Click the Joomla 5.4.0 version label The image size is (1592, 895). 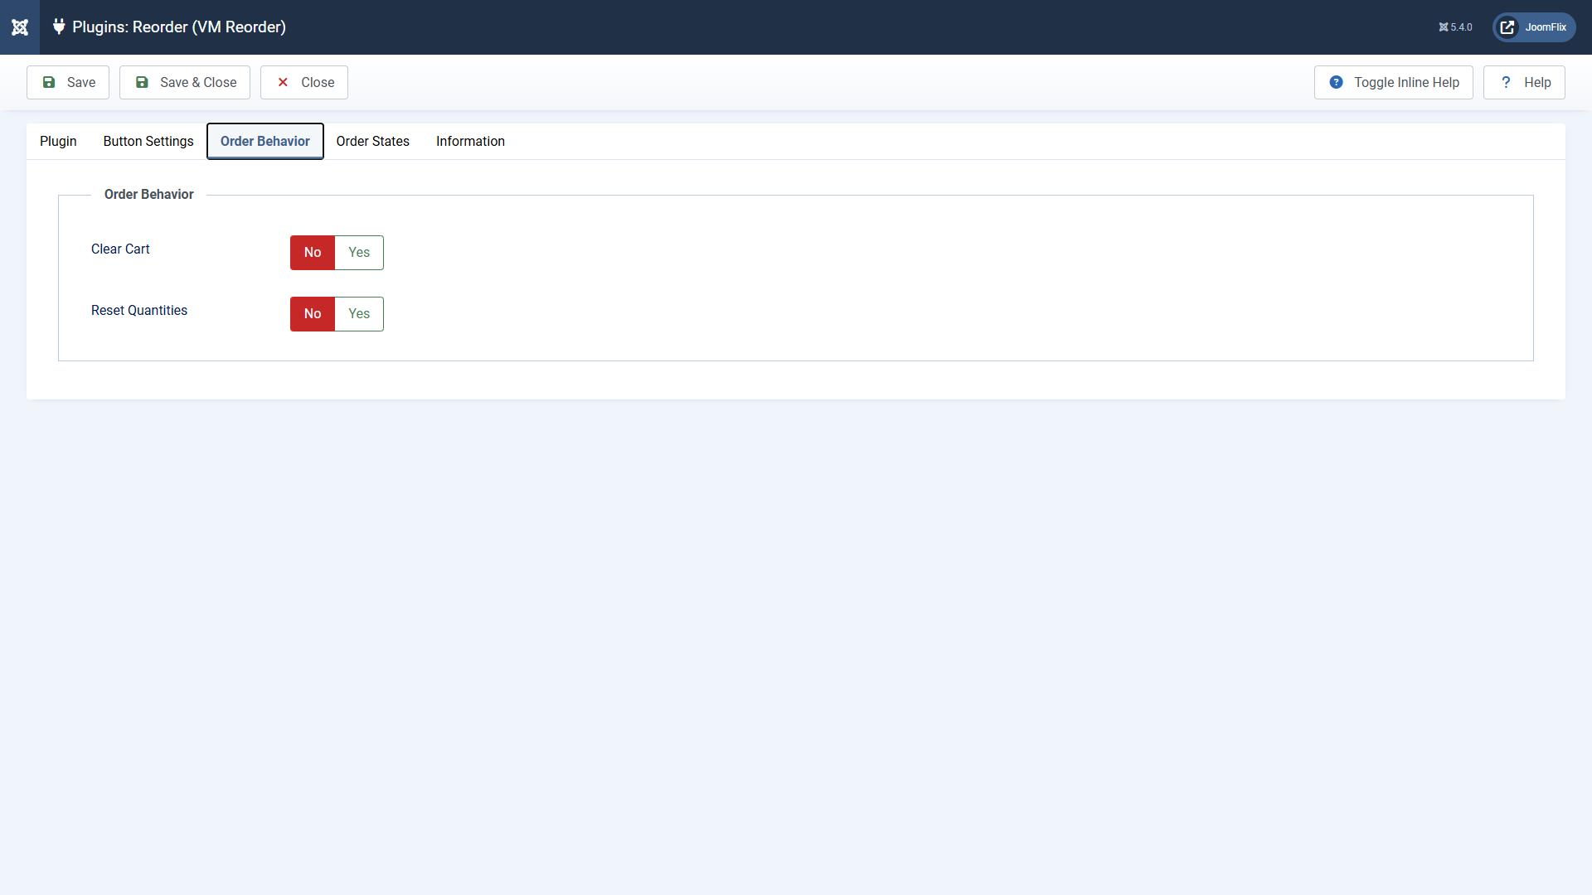[1456, 27]
